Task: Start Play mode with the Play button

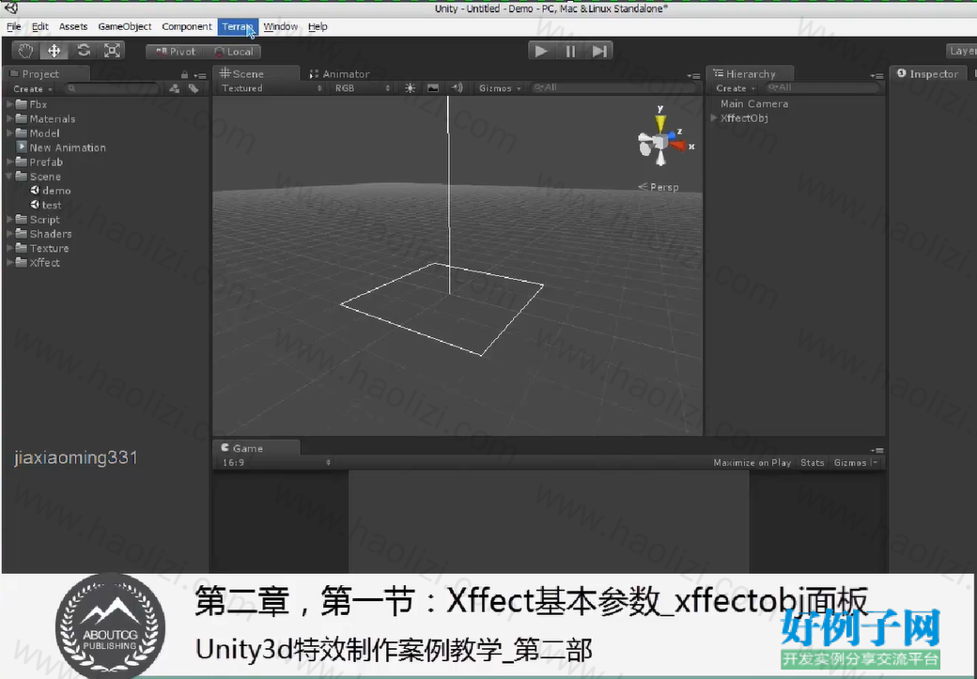Action: click(541, 51)
